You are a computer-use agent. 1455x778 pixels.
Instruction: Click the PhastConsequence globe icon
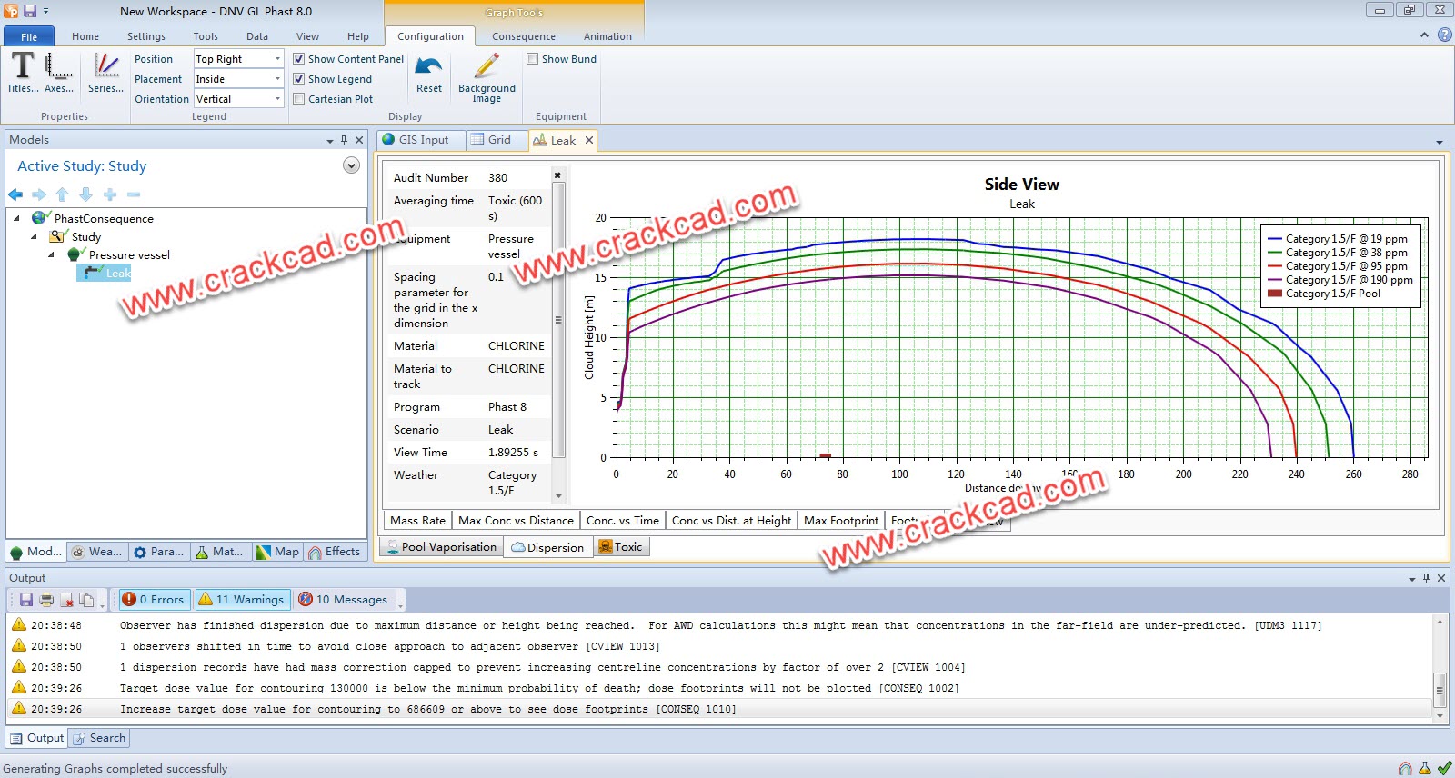(41, 218)
